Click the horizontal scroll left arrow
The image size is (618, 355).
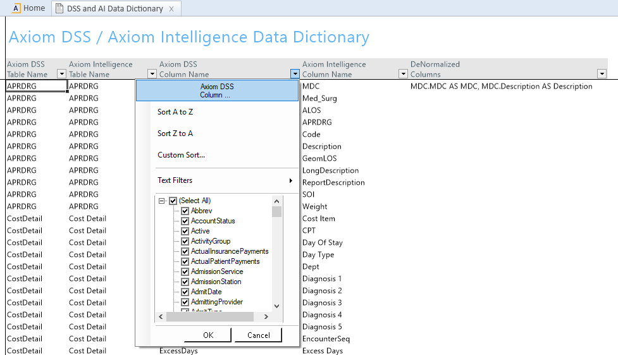tap(161, 317)
